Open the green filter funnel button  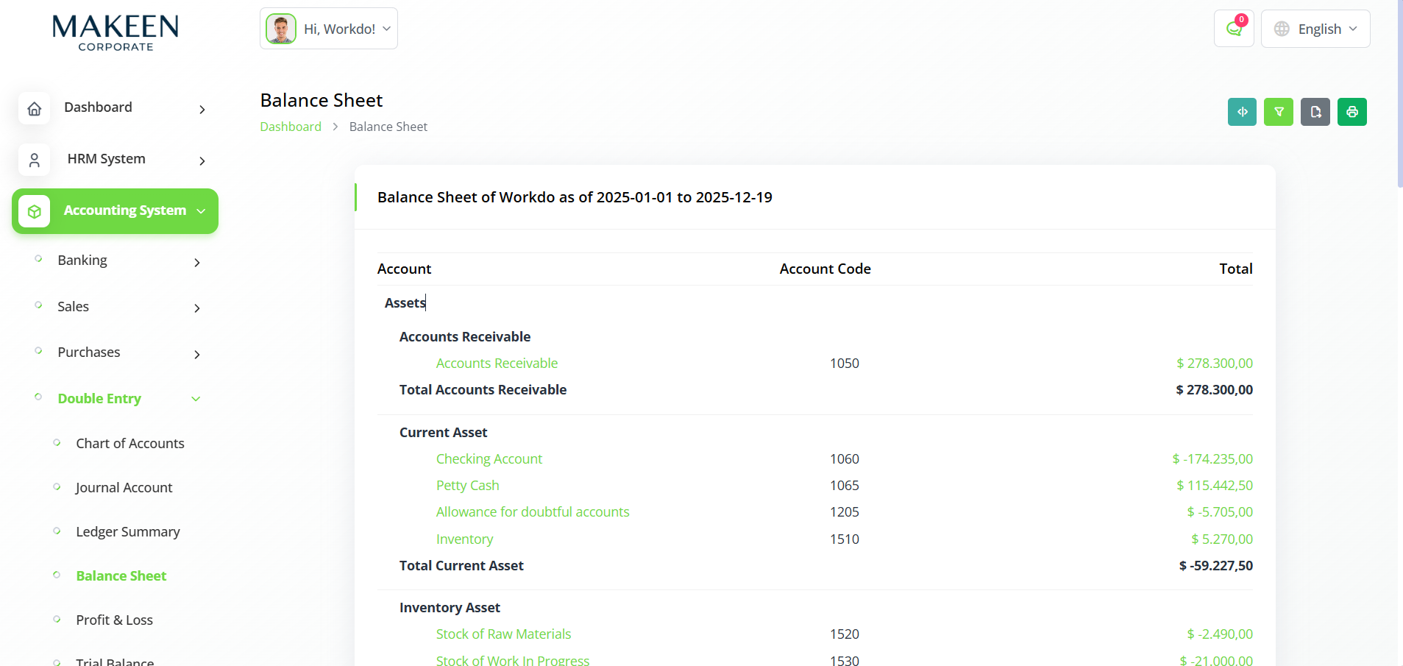1279,112
